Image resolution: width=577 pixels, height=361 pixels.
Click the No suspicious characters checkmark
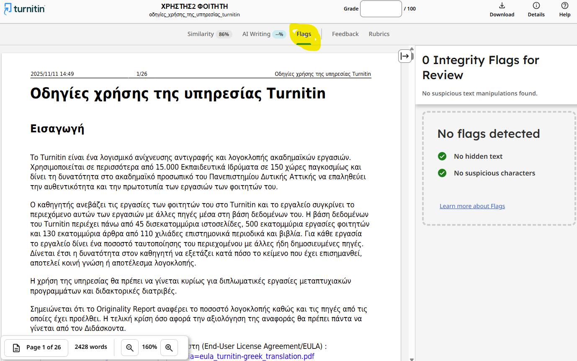point(442,173)
